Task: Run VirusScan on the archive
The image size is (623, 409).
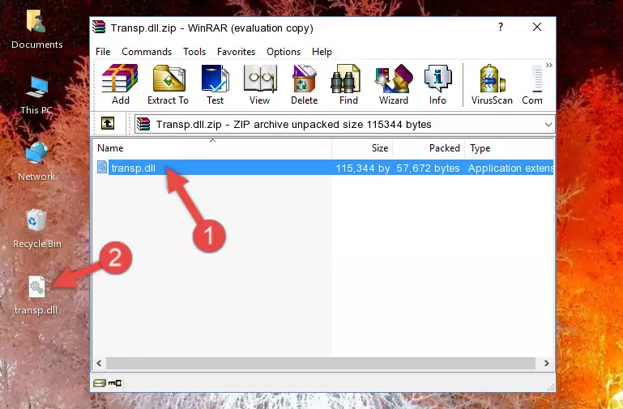Action: 492,84
